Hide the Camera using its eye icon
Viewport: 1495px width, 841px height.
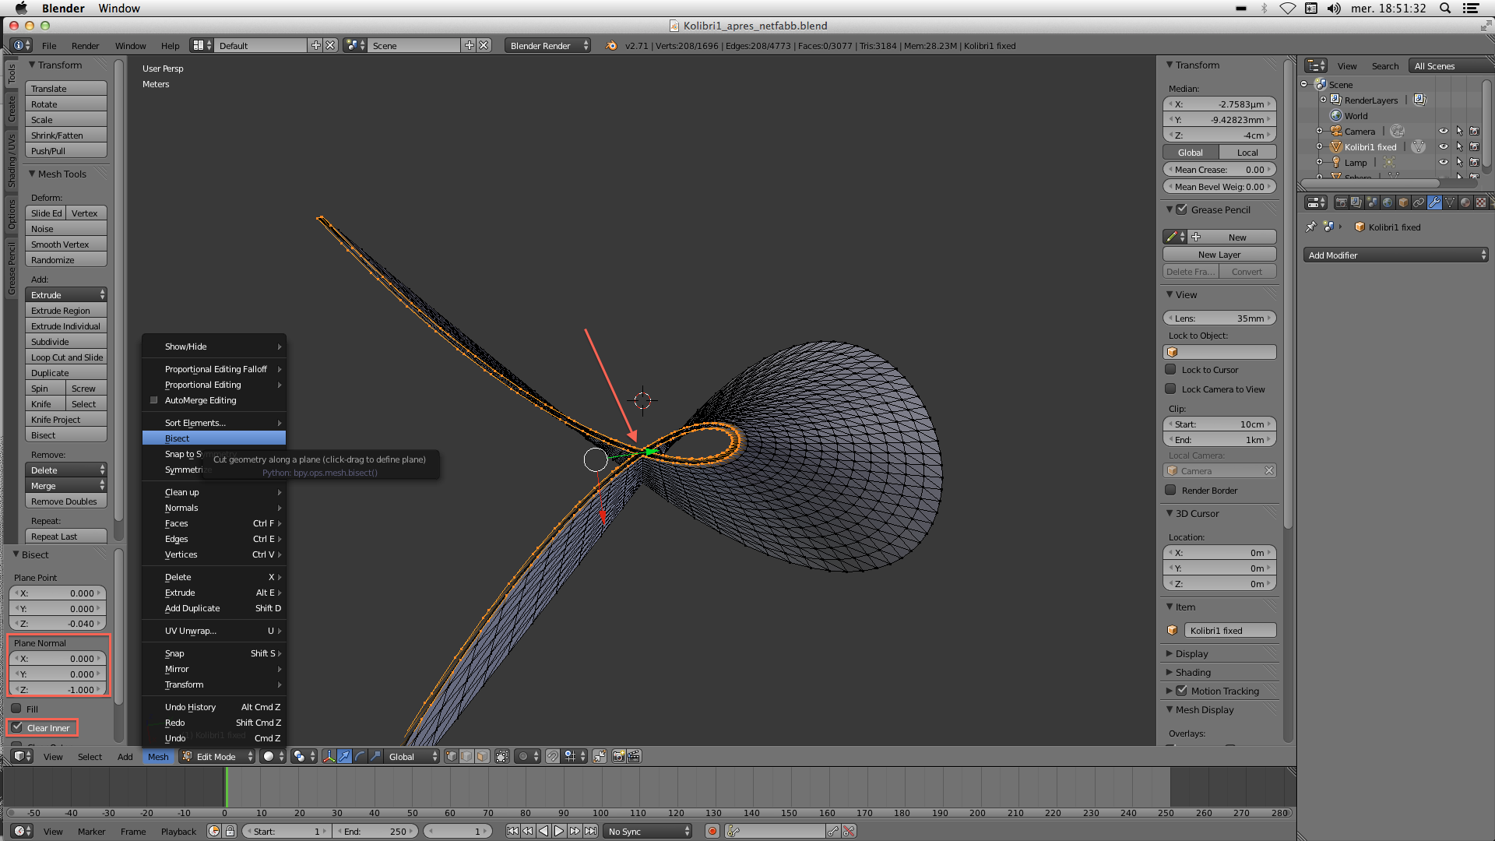tap(1443, 131)
